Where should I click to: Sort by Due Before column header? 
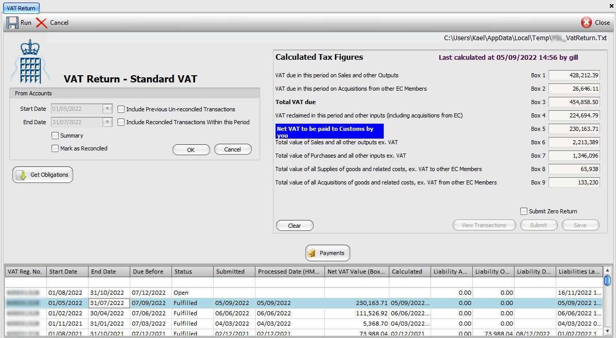tap(150, 272)
